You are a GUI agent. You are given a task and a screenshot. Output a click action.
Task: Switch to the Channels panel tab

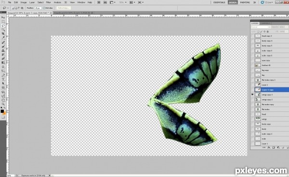tap(265, 23)
